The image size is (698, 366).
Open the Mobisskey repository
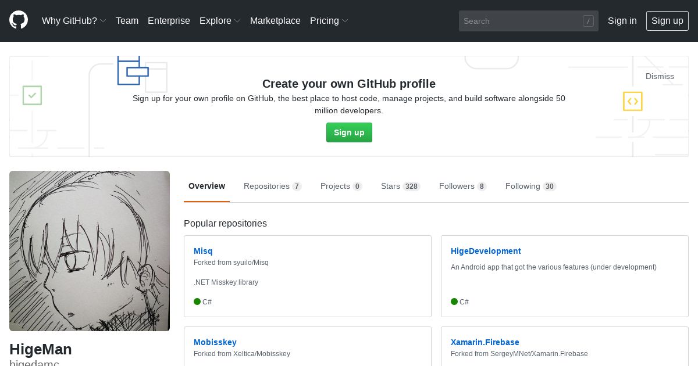(215, 342)
